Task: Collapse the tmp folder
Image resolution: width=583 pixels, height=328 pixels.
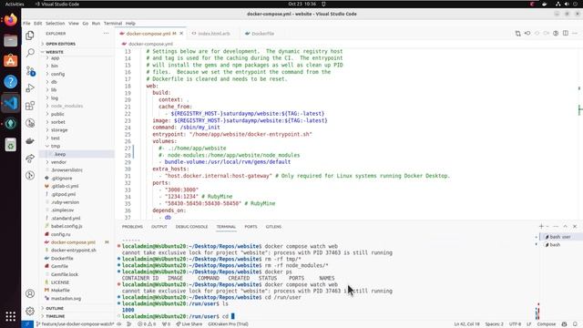Action: (56, 146)
